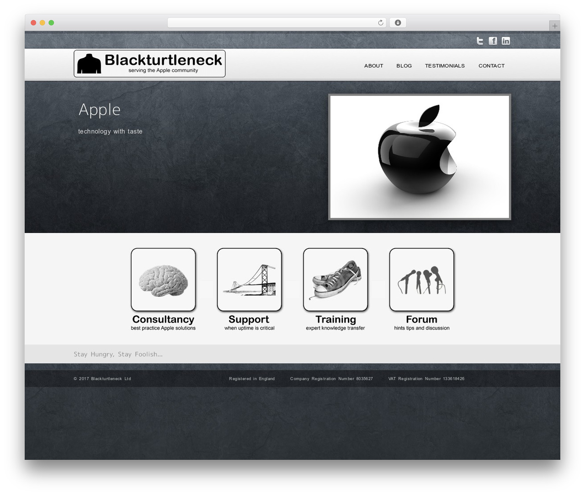The width and height of the screenshot is (585, 495).
Task: Open a new browser tab with plus
Action: tap(554, 26)
